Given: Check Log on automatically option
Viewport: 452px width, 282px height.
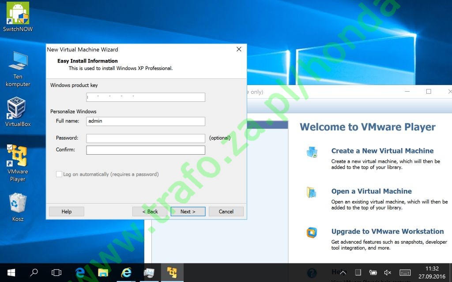Looking at the screenshot, I should [x=59, y=174].
